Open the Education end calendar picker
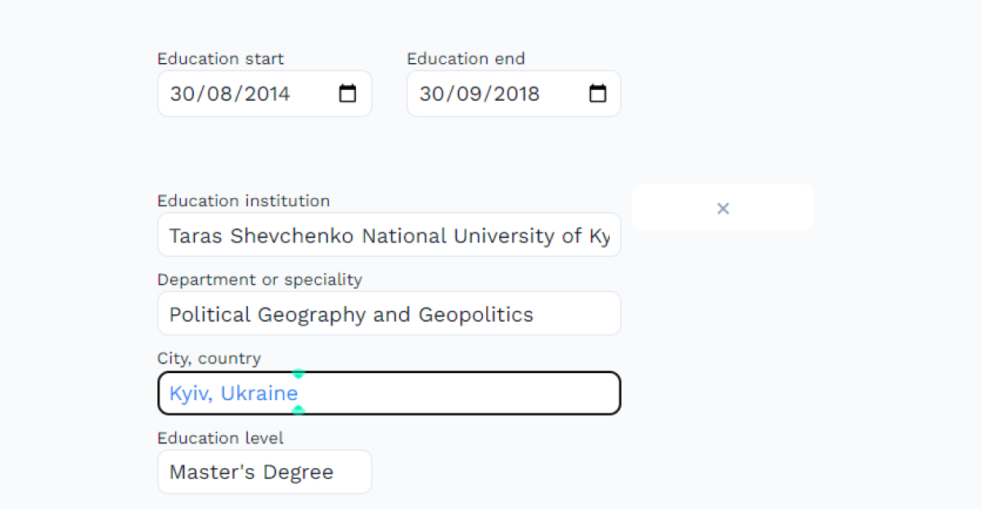Image resolution: width=982 pixels, height=509 pixels. point(598,93)
